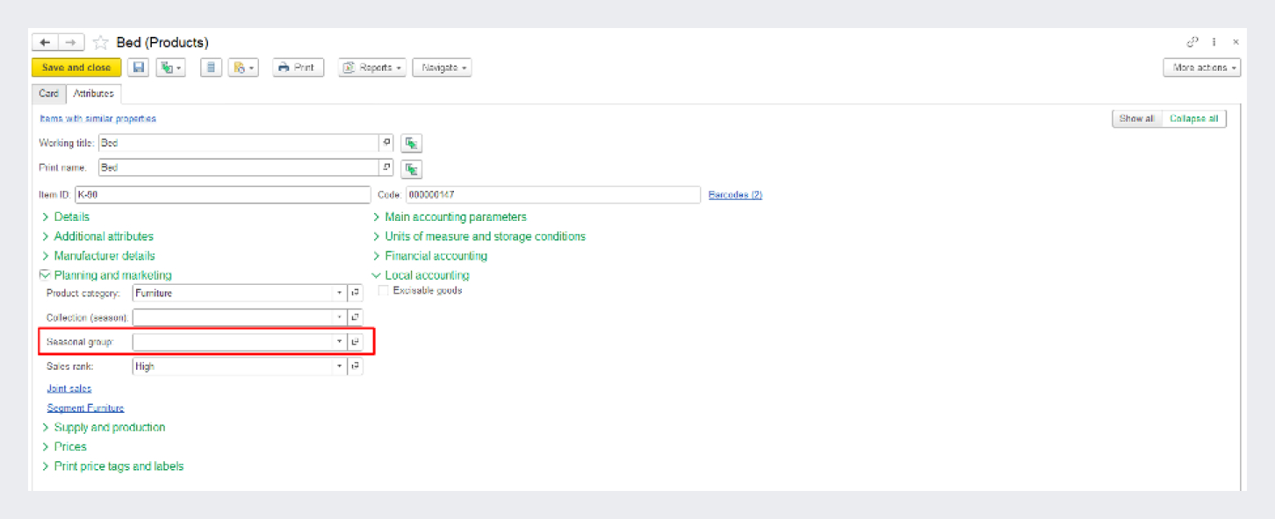Image resolution: width=1275 pixels, height=519 pixels.
Task: Go back using the left arrow button
Action: coord(45,43)
